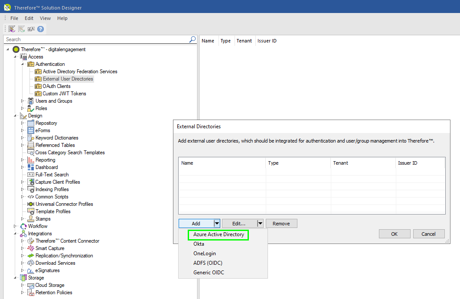Click OK in External Directories dialog
Screen dimensions: 460x299
pyautogui.click(x=395, y=234)
